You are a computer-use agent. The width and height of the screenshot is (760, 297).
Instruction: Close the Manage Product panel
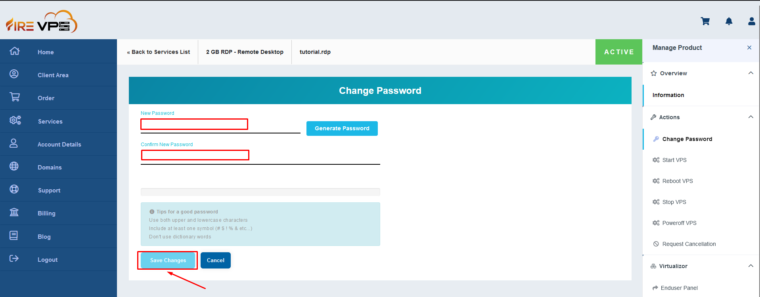coord(749,48)
